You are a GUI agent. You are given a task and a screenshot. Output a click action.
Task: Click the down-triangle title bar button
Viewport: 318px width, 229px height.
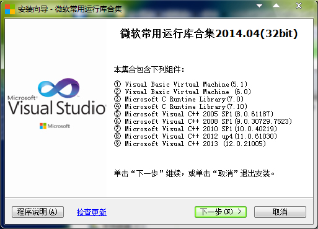point(259,6)
